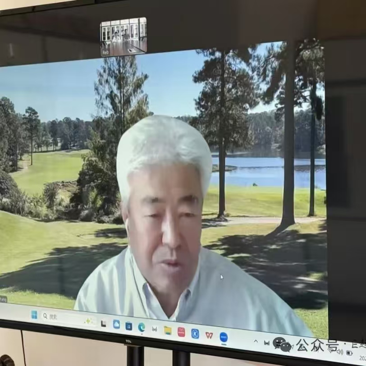The image size is (366, 366).
Task: Expand the hidden system tray icons
Action: (256, 341)
